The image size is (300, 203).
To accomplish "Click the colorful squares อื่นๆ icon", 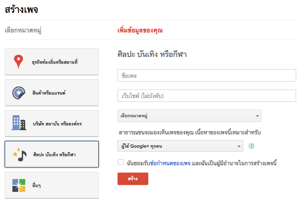I will click(x=19, y=185).
